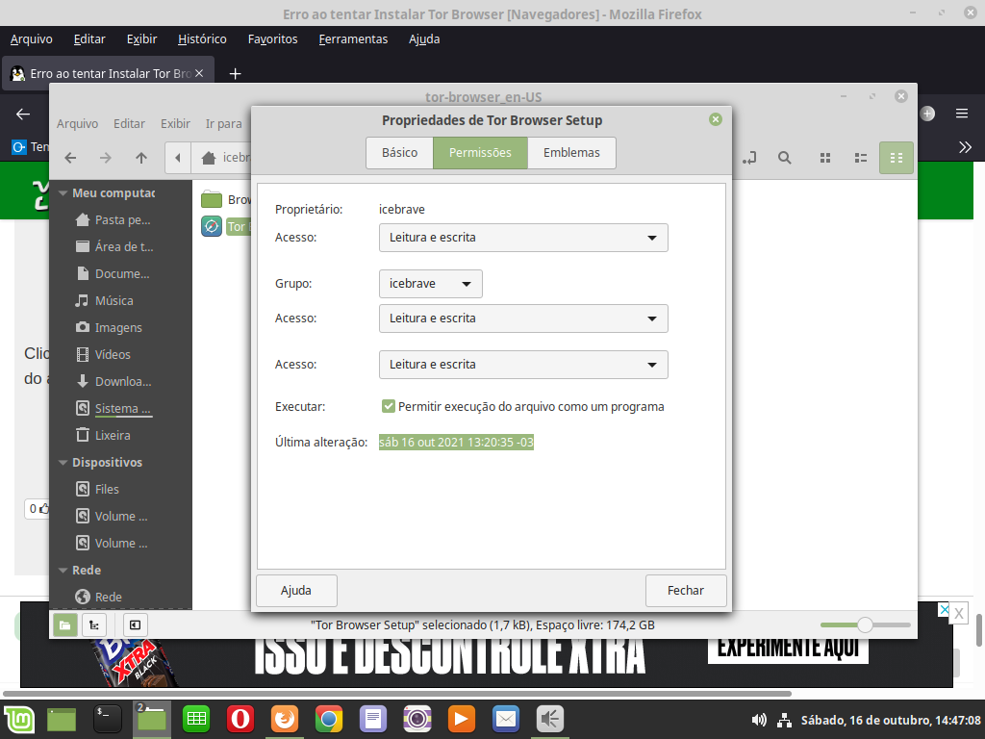Click the network icon in system tray
This screenshot has width=985, height=739.
784,720
